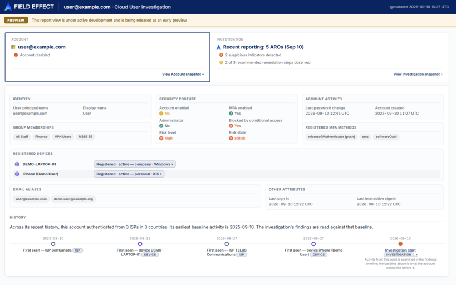Click the ISP tag beside TELUS Communications

click(242, 255)
